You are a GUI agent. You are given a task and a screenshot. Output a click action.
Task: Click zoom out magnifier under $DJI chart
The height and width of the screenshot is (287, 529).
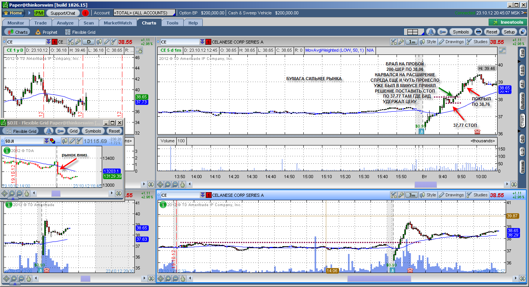[19, 193]
